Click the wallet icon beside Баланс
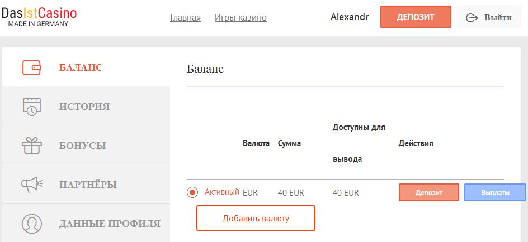The image size is (528, 242). coord(32,67)
